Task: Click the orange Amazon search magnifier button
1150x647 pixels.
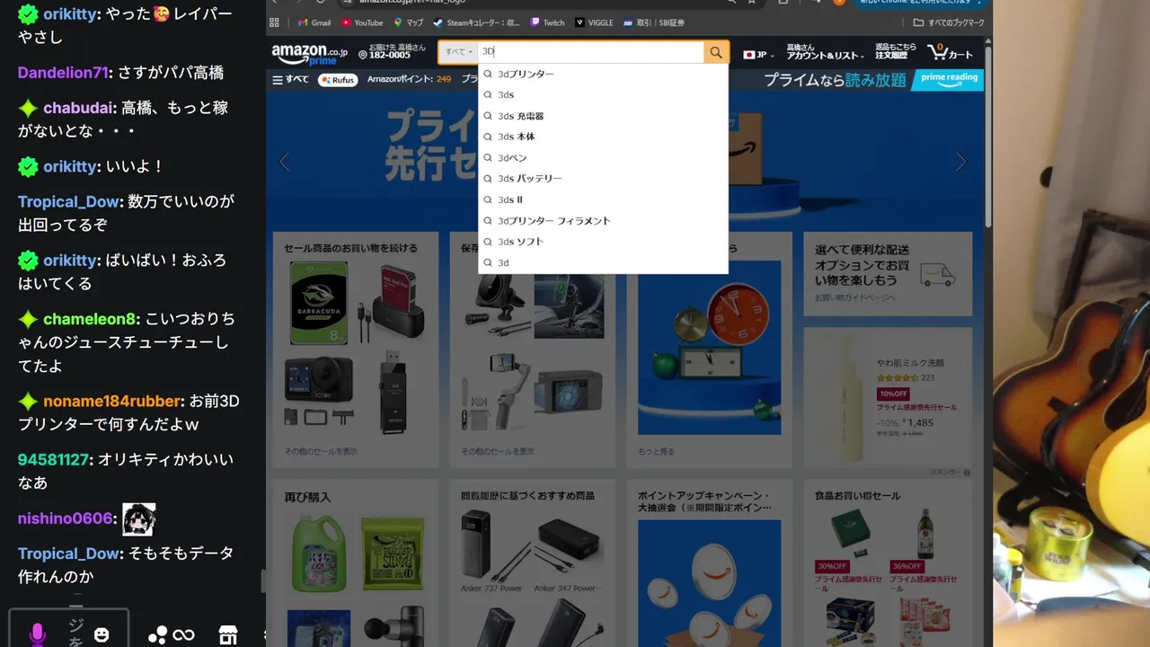Action: [715, 53]
